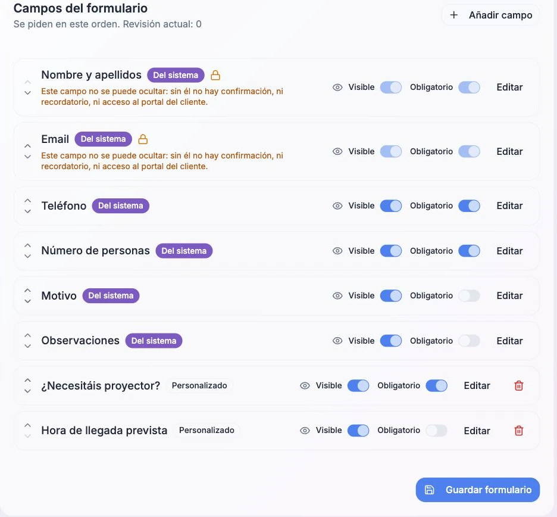
Task: Click the Campos del formulario heading
Action: 80,8
